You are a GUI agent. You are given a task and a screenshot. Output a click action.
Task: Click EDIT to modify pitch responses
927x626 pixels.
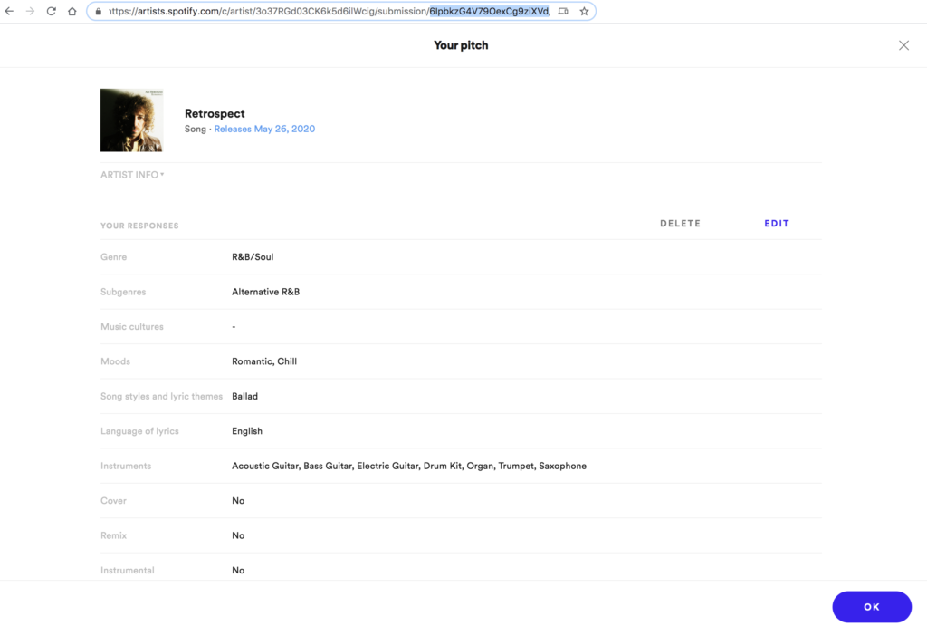tap(776, 224)
